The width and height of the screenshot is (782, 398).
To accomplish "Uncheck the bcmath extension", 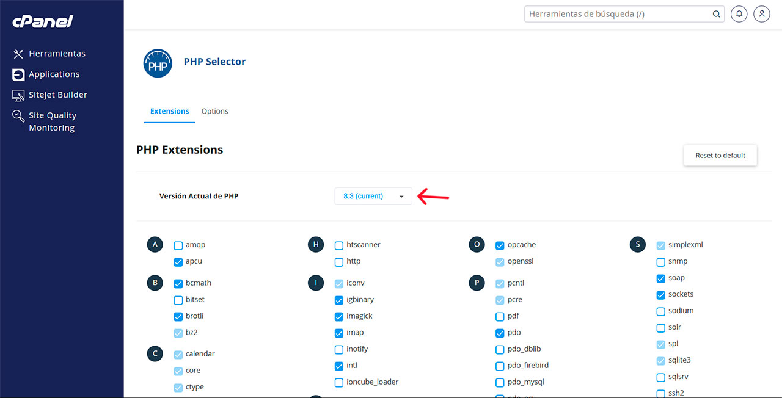I will tap(178, 284).
